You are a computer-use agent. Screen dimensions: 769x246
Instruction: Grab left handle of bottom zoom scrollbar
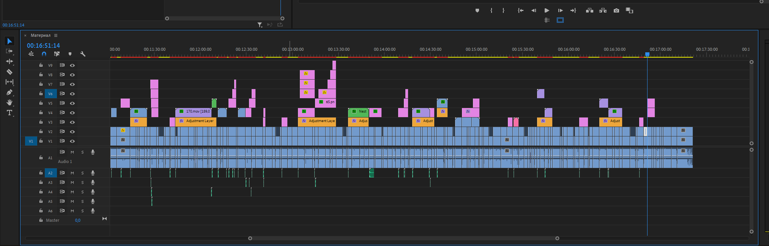coord(250,238)
